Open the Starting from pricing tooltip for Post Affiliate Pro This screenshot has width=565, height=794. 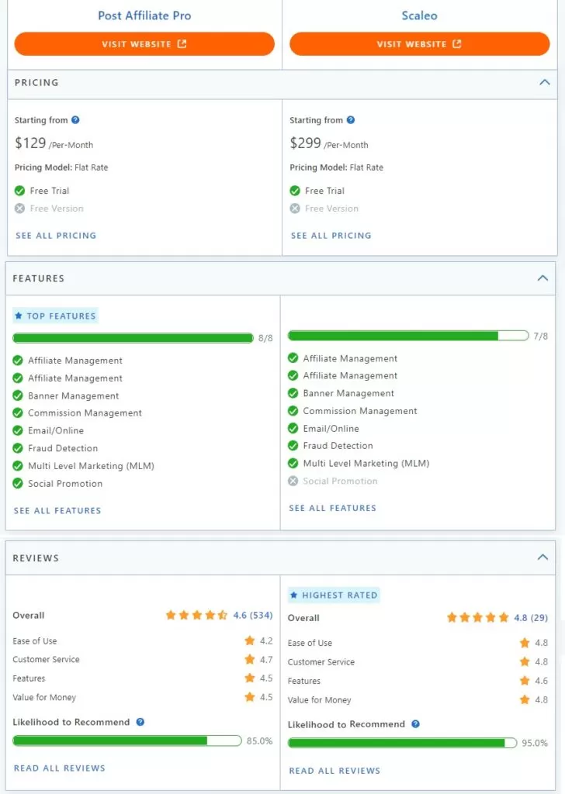(x=76, y=120)
